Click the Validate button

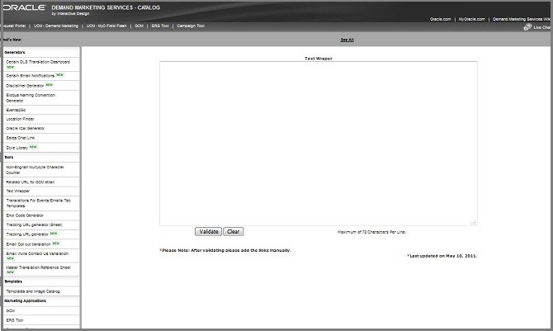(x=209, y=231)
